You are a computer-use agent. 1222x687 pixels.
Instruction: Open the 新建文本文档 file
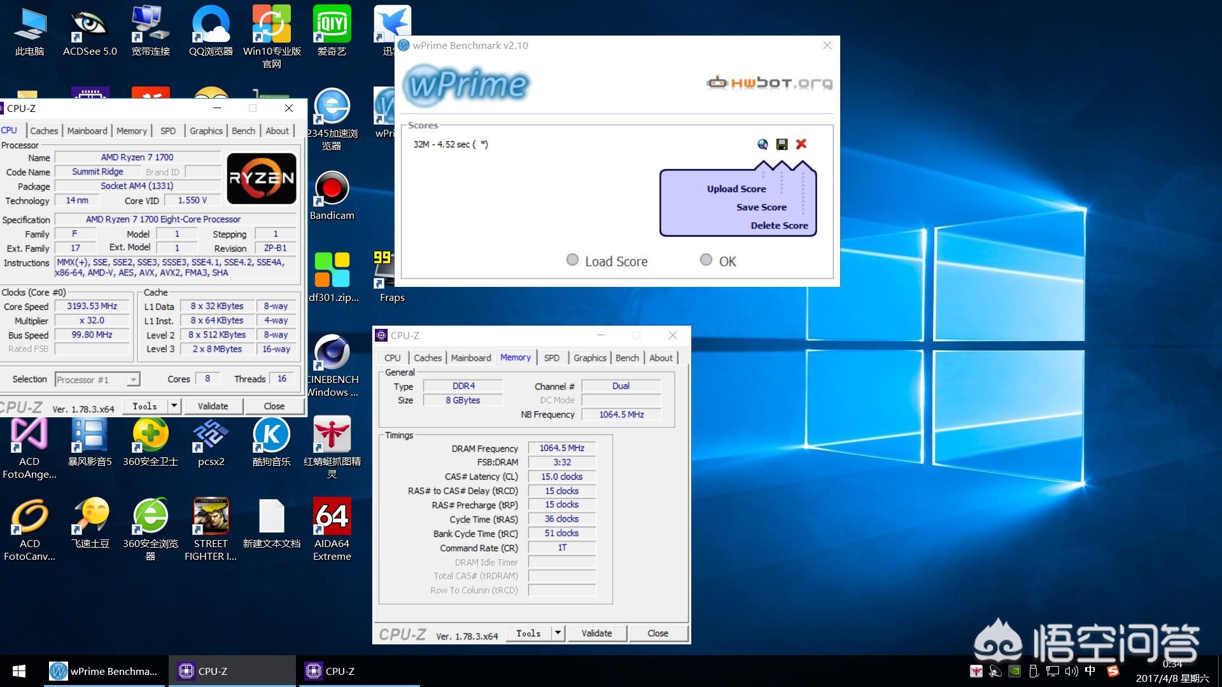pos(272,524)
